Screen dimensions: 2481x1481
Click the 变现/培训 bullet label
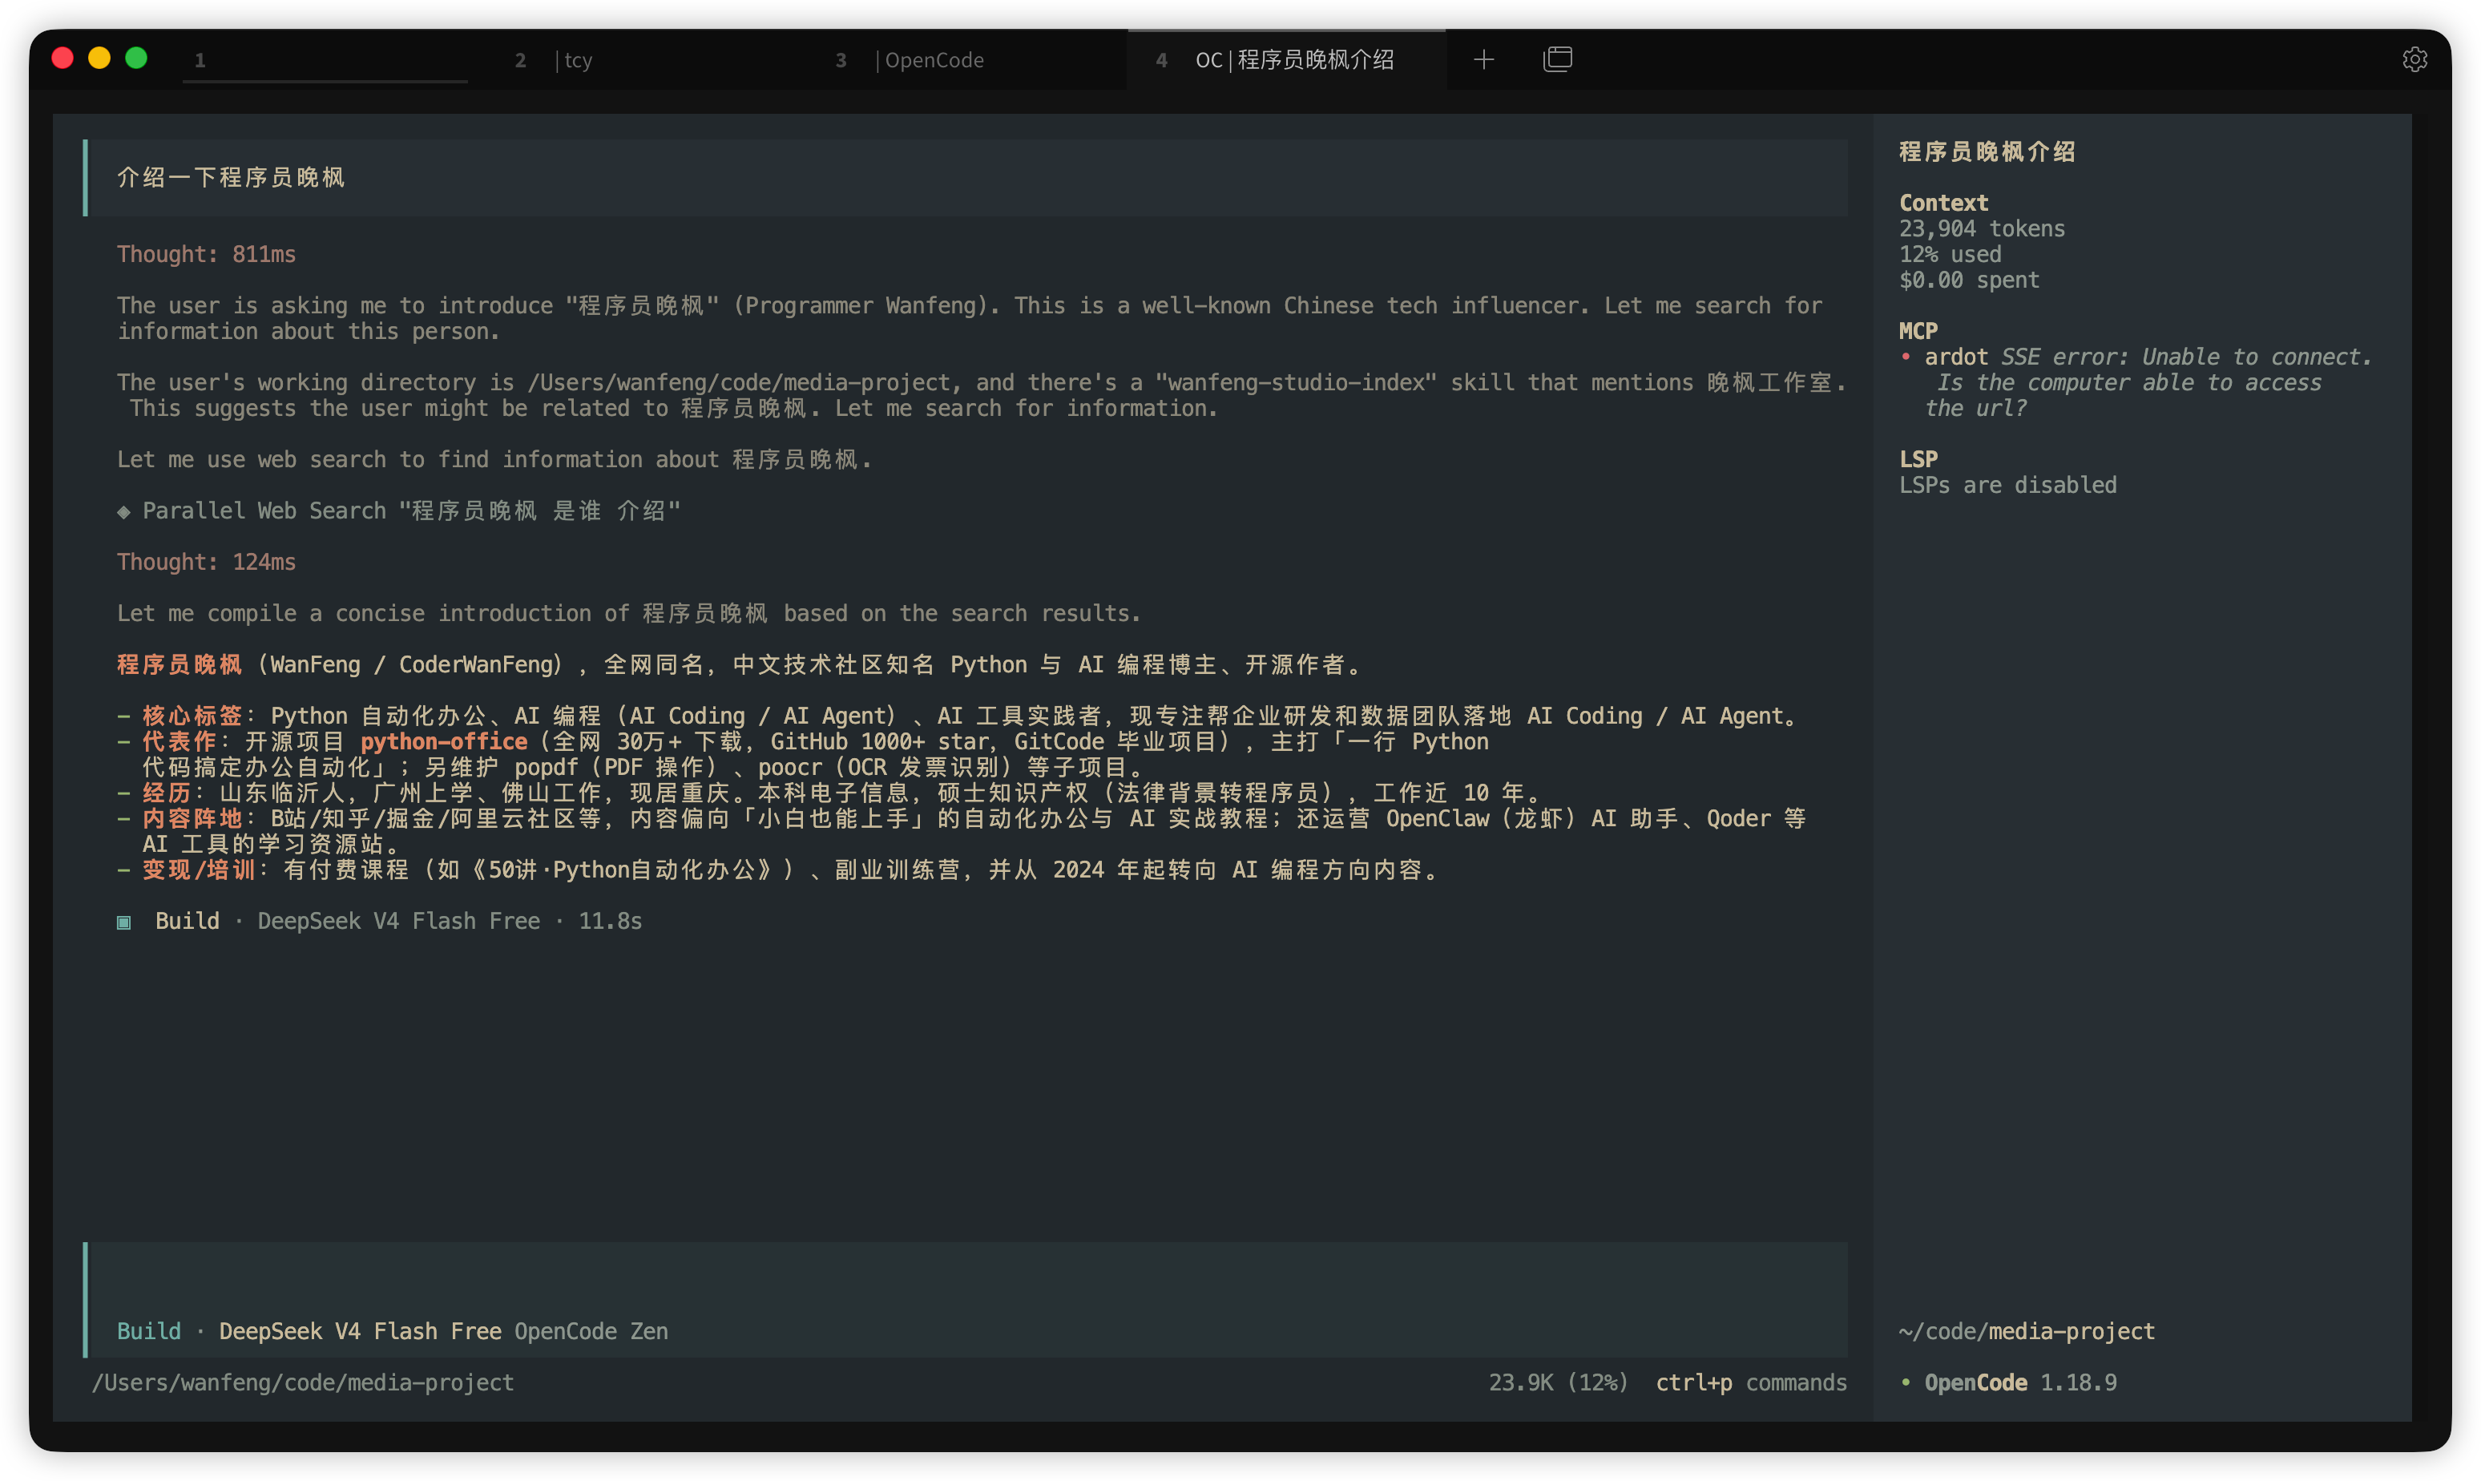click(x=199, y=870)
